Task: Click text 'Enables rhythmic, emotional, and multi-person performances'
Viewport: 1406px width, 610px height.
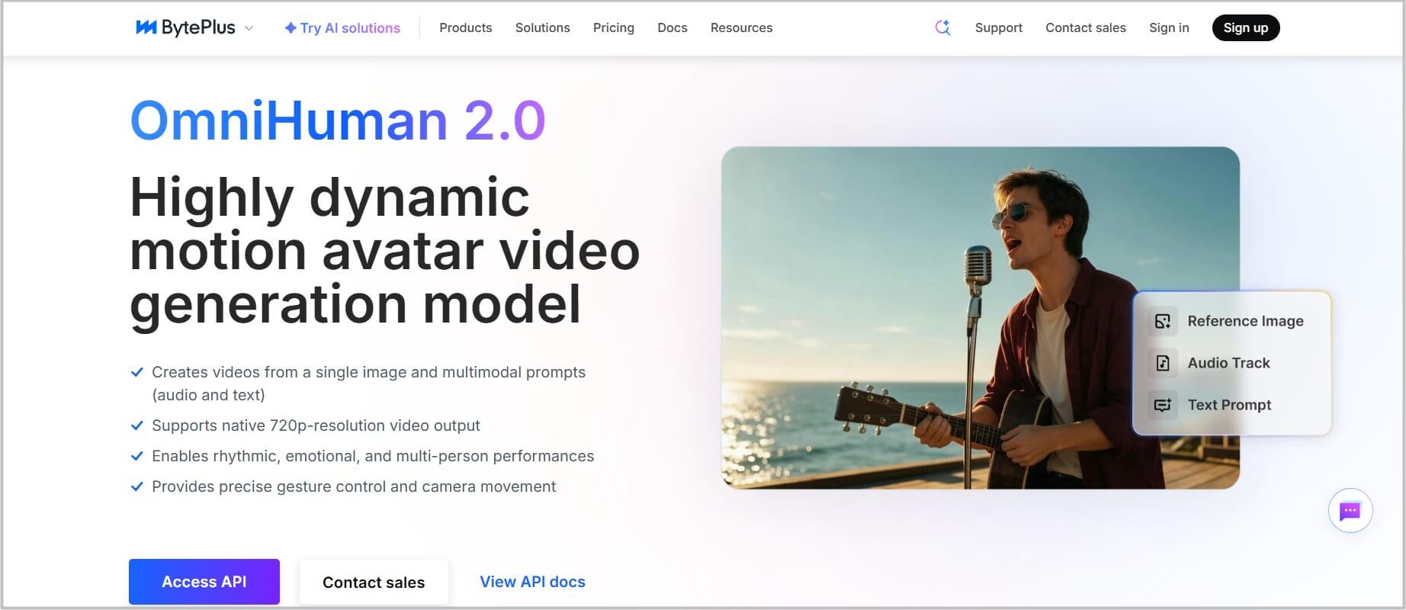Action: pyautogui.click(x=373, y=456)
